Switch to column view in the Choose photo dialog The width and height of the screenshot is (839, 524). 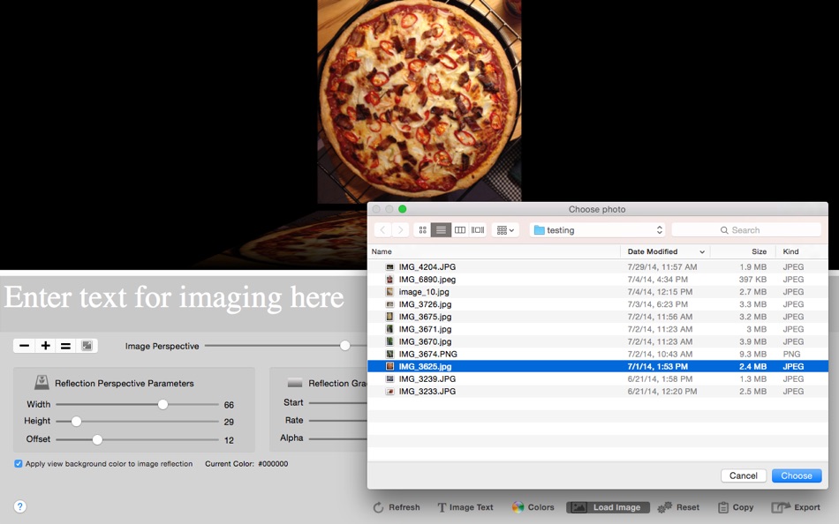click(x=460, y=229)
